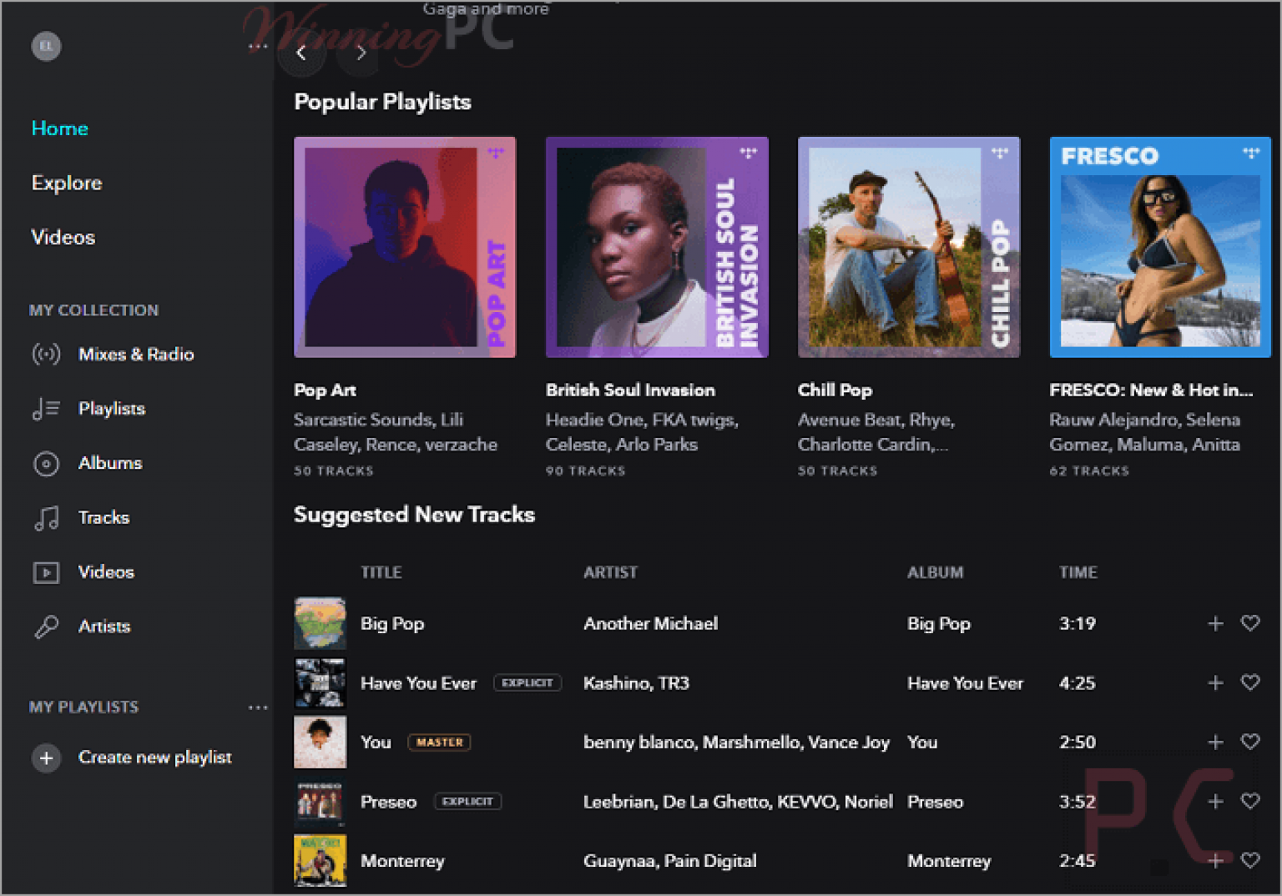The height and width of the screenshot is (896, 1282).
Task: Heart the track You by benny blanco
Action: [1250, 742]
